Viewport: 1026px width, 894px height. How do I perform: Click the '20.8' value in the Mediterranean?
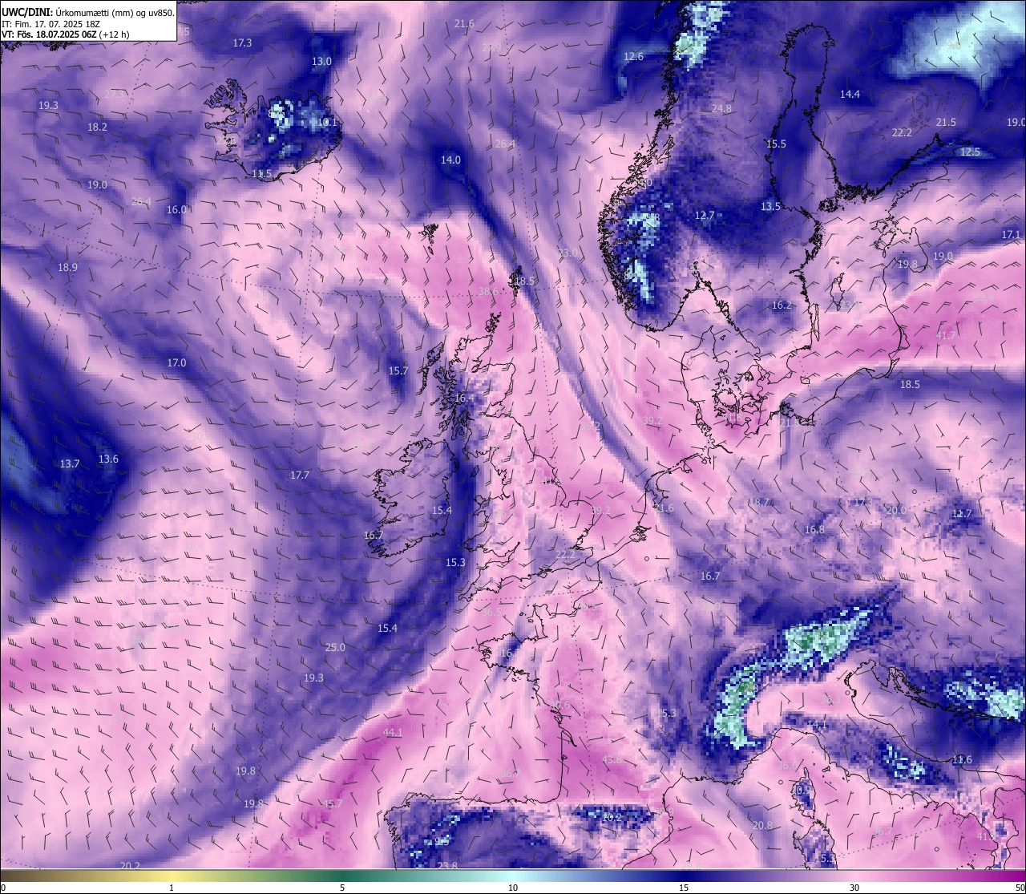click(762, 825)
